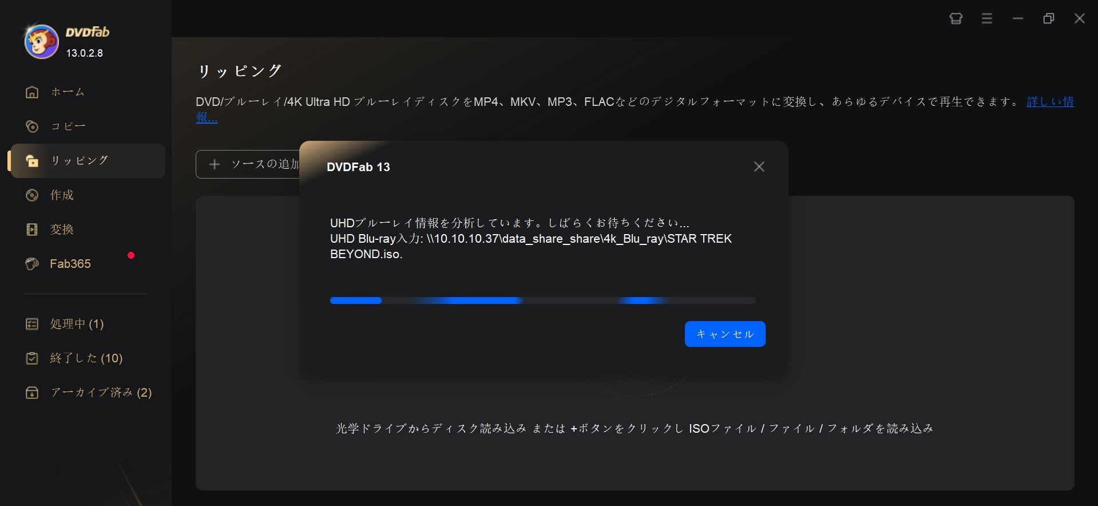Click the DVDFab 13 dialog title
The height and width of the screenshot is (506, 1098).
pyautogui.click(x=358, y=167)
